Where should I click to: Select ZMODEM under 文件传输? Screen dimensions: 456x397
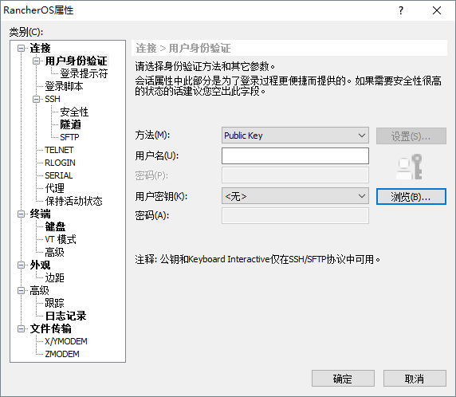[x=62, y=354]
